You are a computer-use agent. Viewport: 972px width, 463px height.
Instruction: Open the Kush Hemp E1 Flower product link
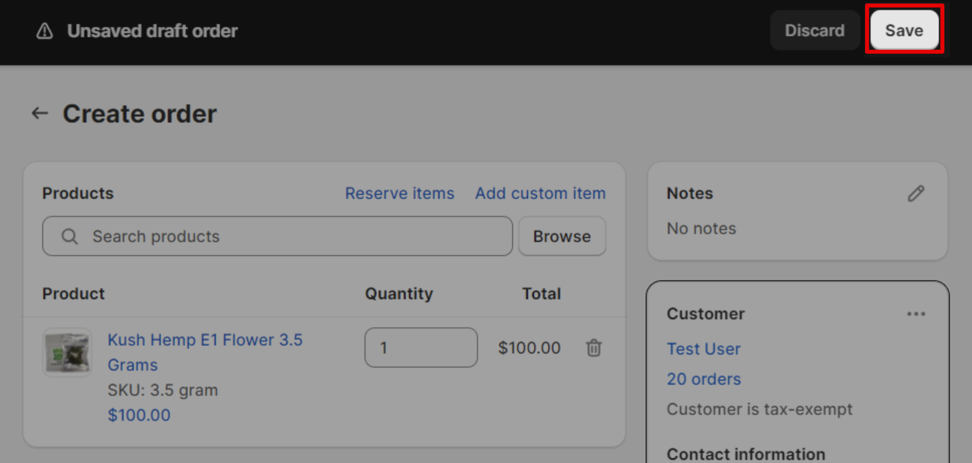coord(205,339)
